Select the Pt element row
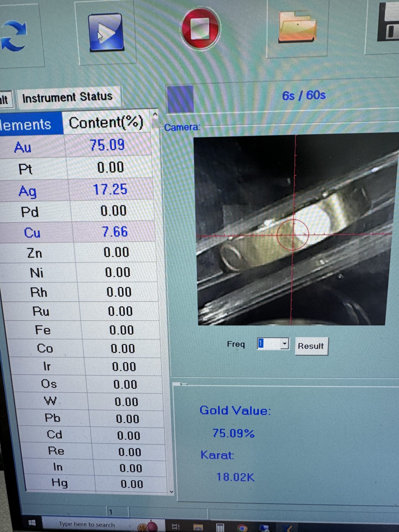This screenshot has height=532, width=399. pyautogui.click(x=76, y=168)
